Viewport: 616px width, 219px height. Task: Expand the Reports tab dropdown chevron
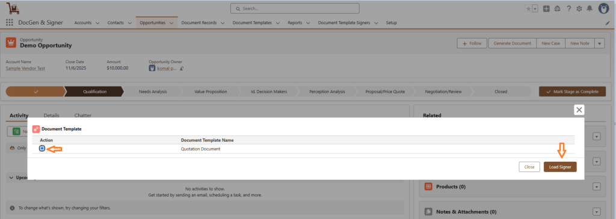pyautogui.click(x=308, y=23)
